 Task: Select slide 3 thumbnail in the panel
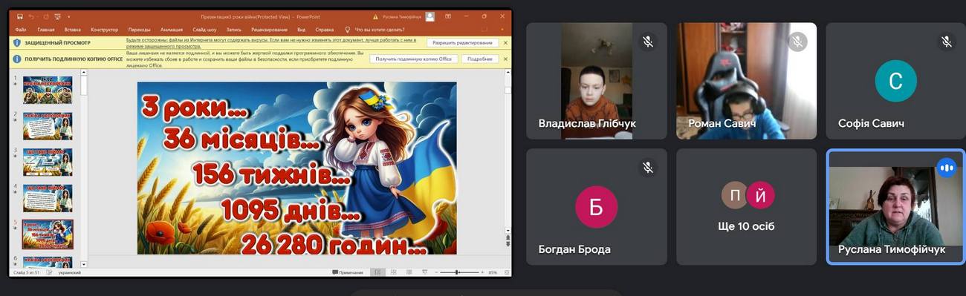tap(48, 162)
